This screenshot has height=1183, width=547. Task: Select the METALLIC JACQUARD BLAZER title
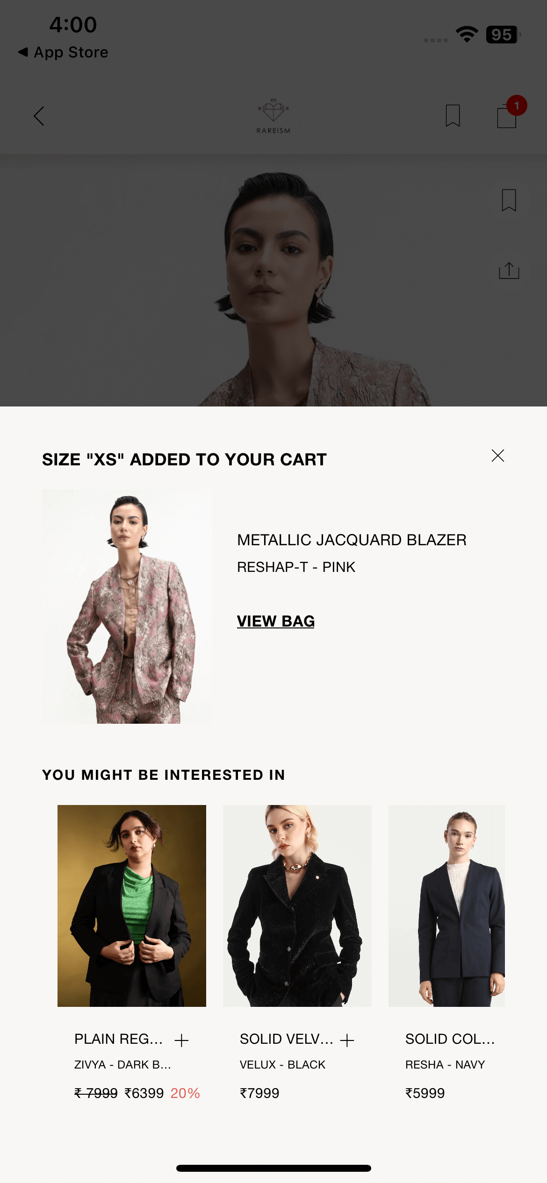(352, 540)
